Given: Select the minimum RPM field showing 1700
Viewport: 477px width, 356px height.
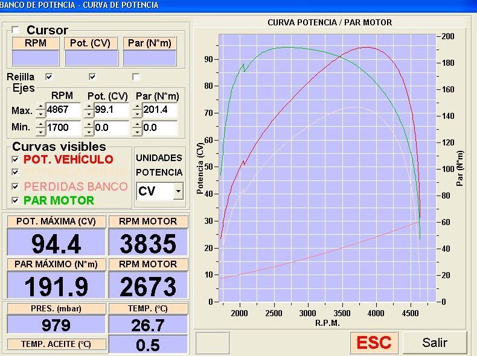Looking at the screenshot, I should tap(63, 128).
